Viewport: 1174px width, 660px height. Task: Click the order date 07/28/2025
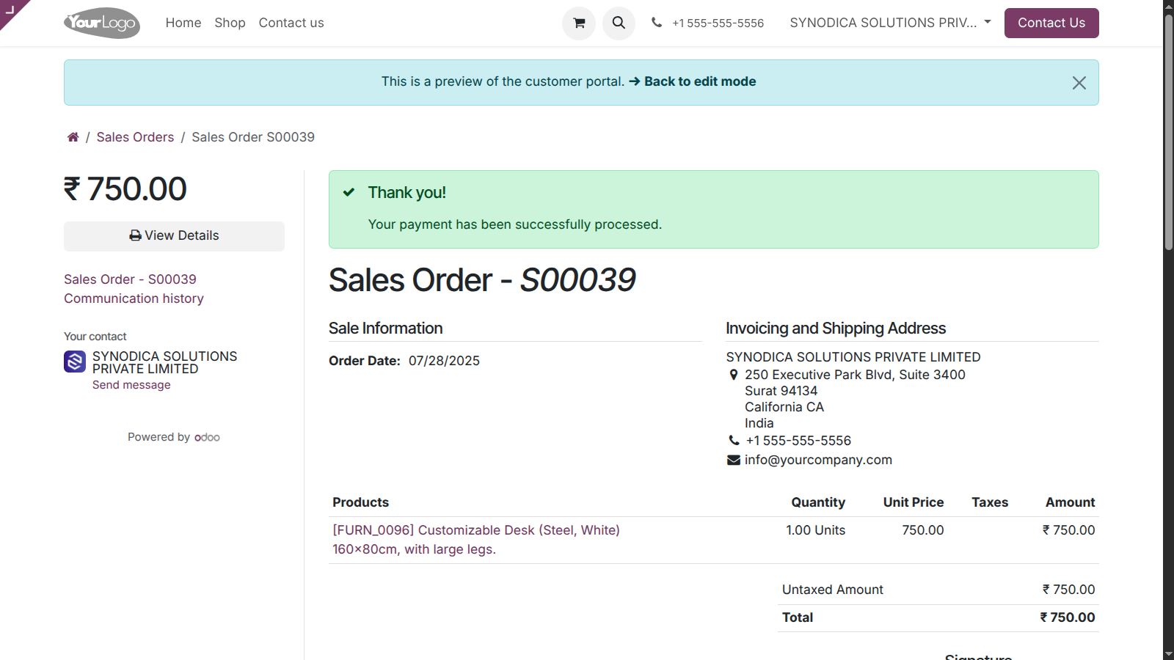[x=444, y=361]
